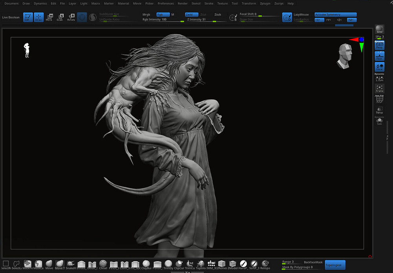Image resolution: width=393 pixels, height=273 pixels.
Task: Frame the model with Frame icon
Action: [379, 88]
